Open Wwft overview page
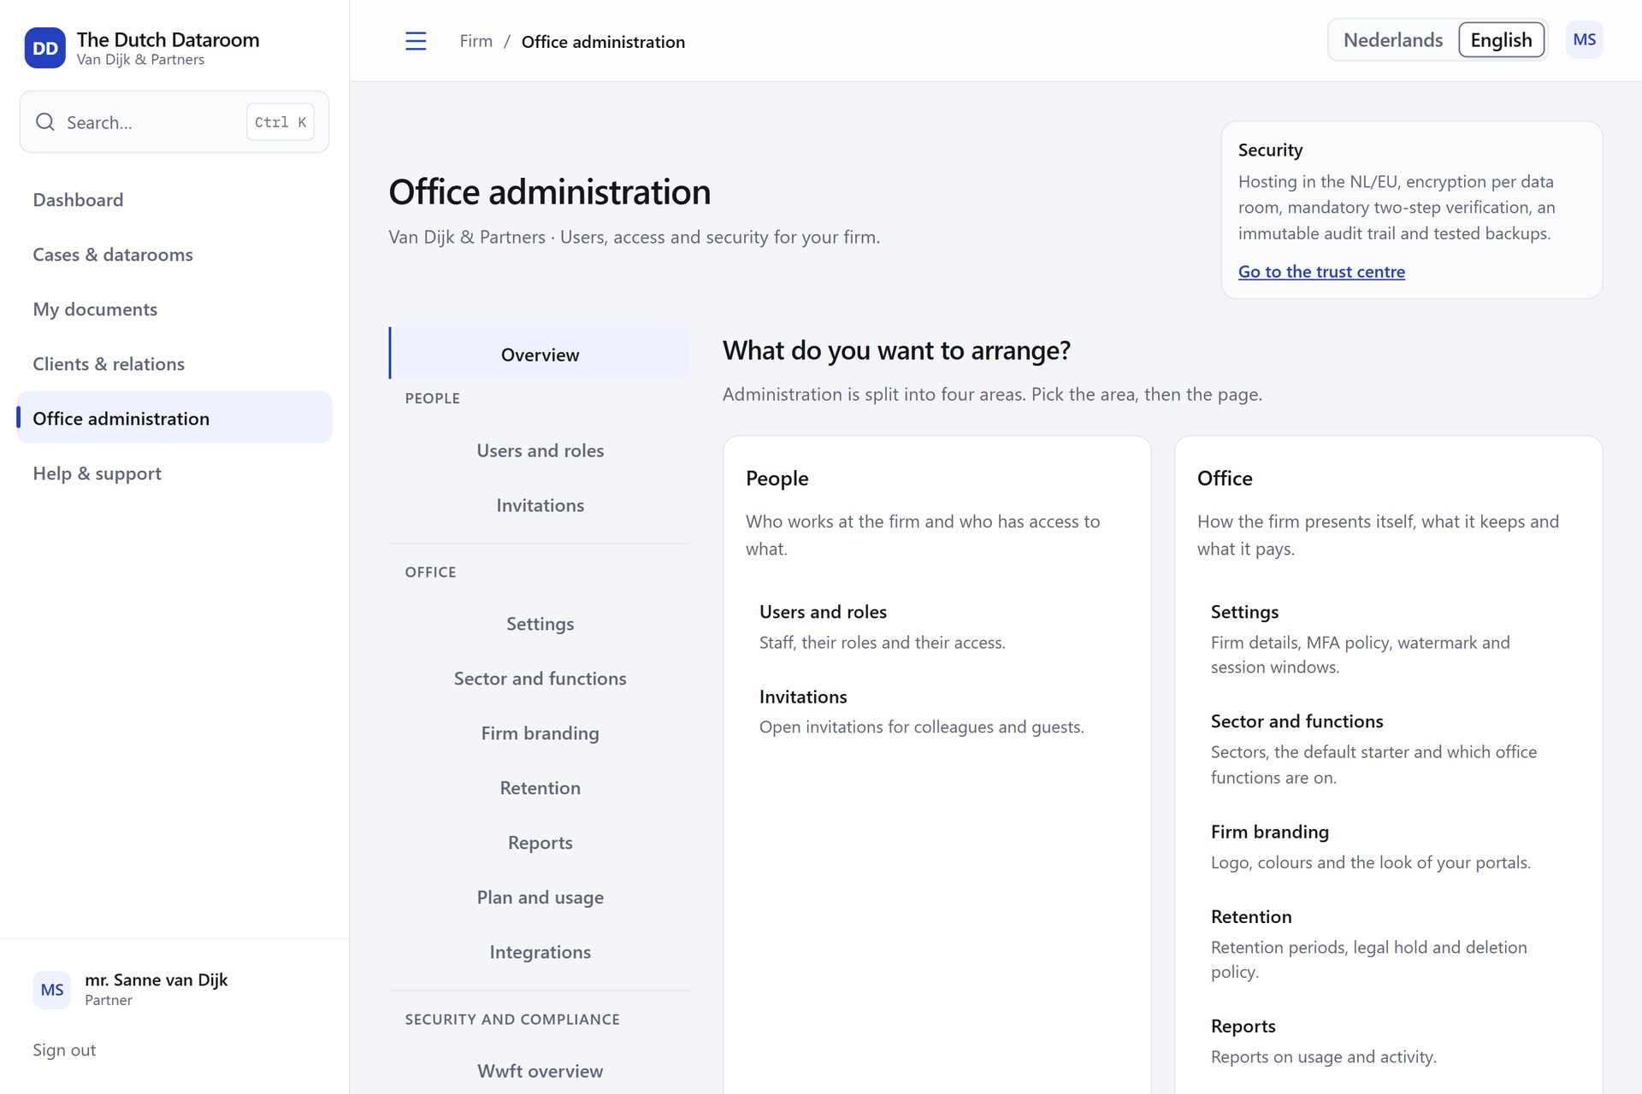The width and height of the screenshot is (1642, 1094). (x=540, y=1071)
